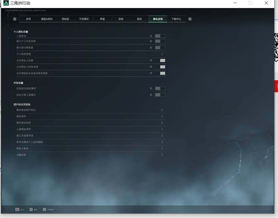
Task: Click the 问题反馈 label
Action: pos(21,155)
